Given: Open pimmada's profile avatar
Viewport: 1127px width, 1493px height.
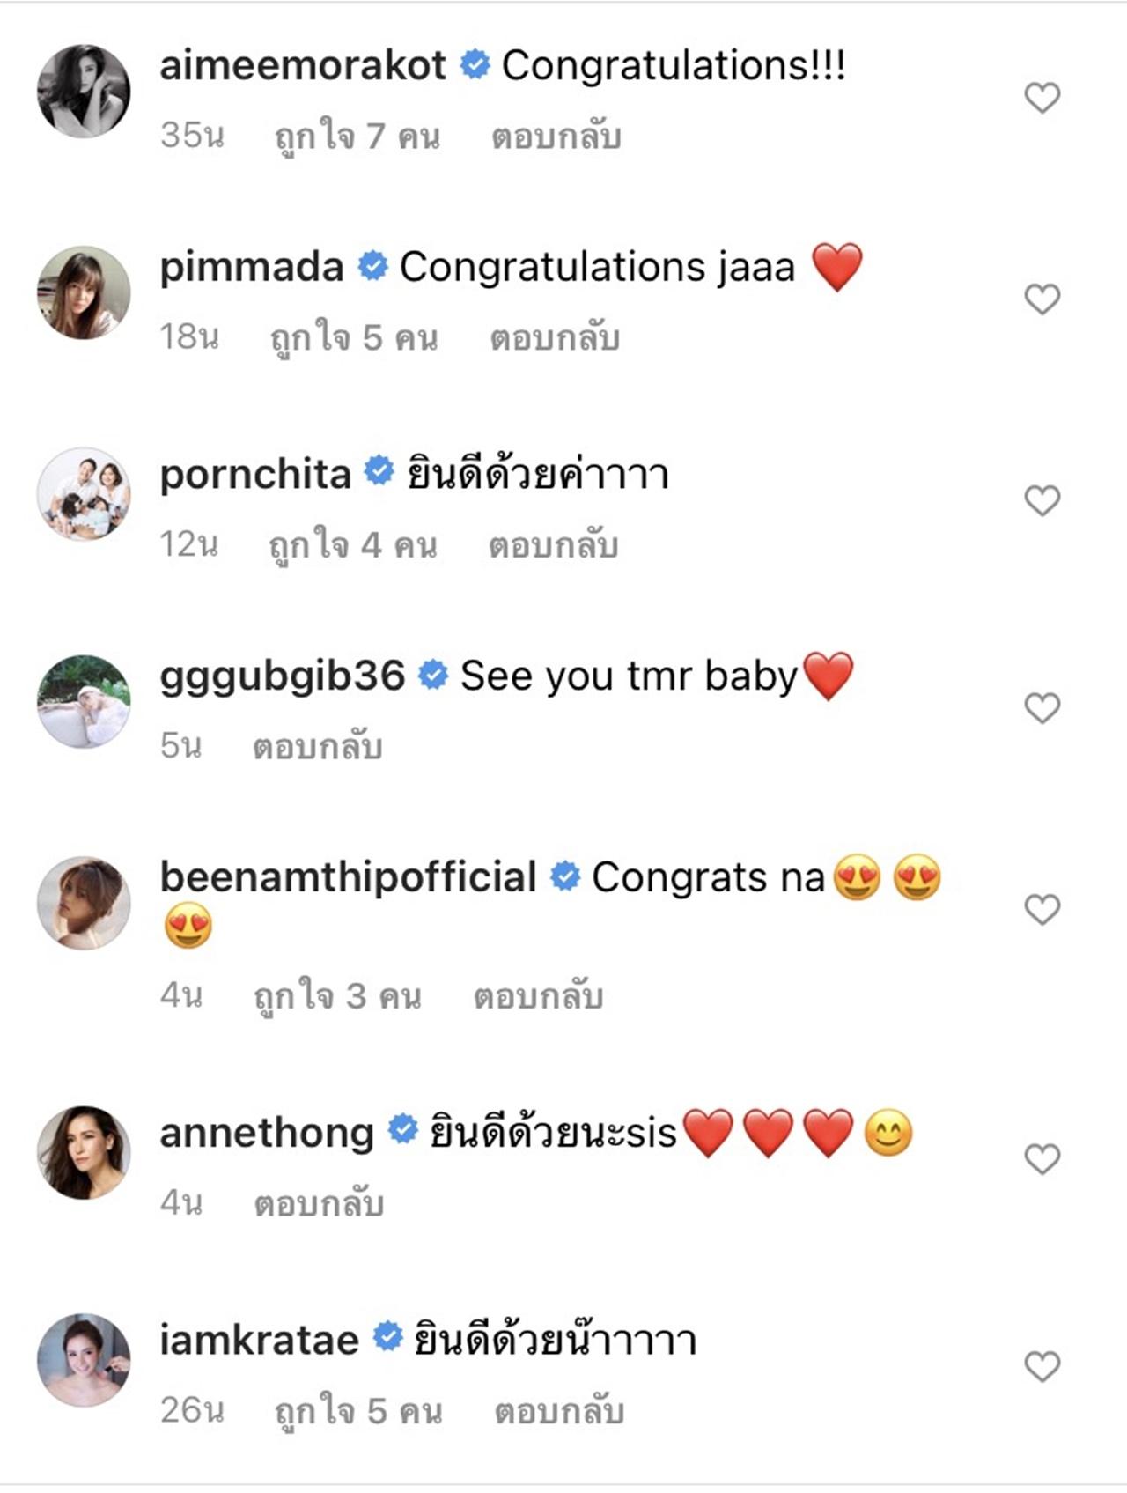Looking at the screenshot, I should pyautogui.click(x=84, y=292).
